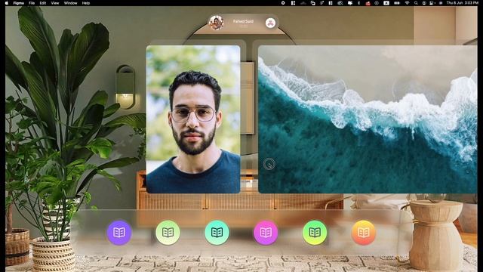Screen dimensions: 483x272
Task: Click the screen recording circle icon in menu bar
Action: 283,3
